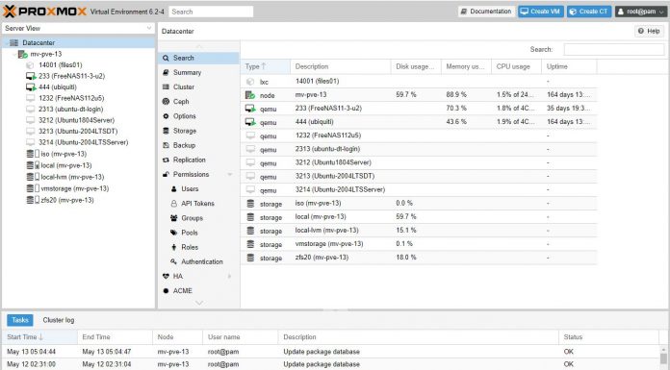
Task: Focus the top header Search field
Action: (211, 12)
